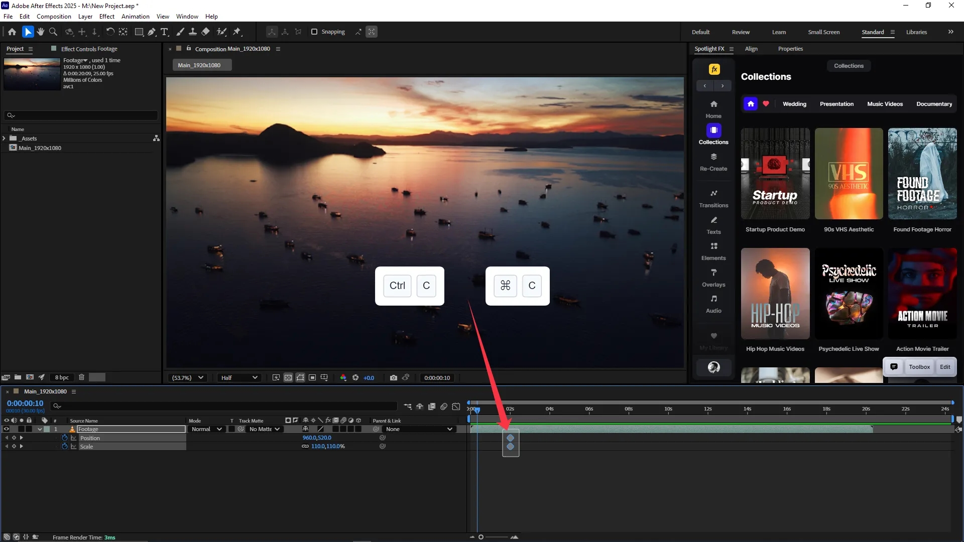Click the Toolbox button

click(x=919, y=367)
